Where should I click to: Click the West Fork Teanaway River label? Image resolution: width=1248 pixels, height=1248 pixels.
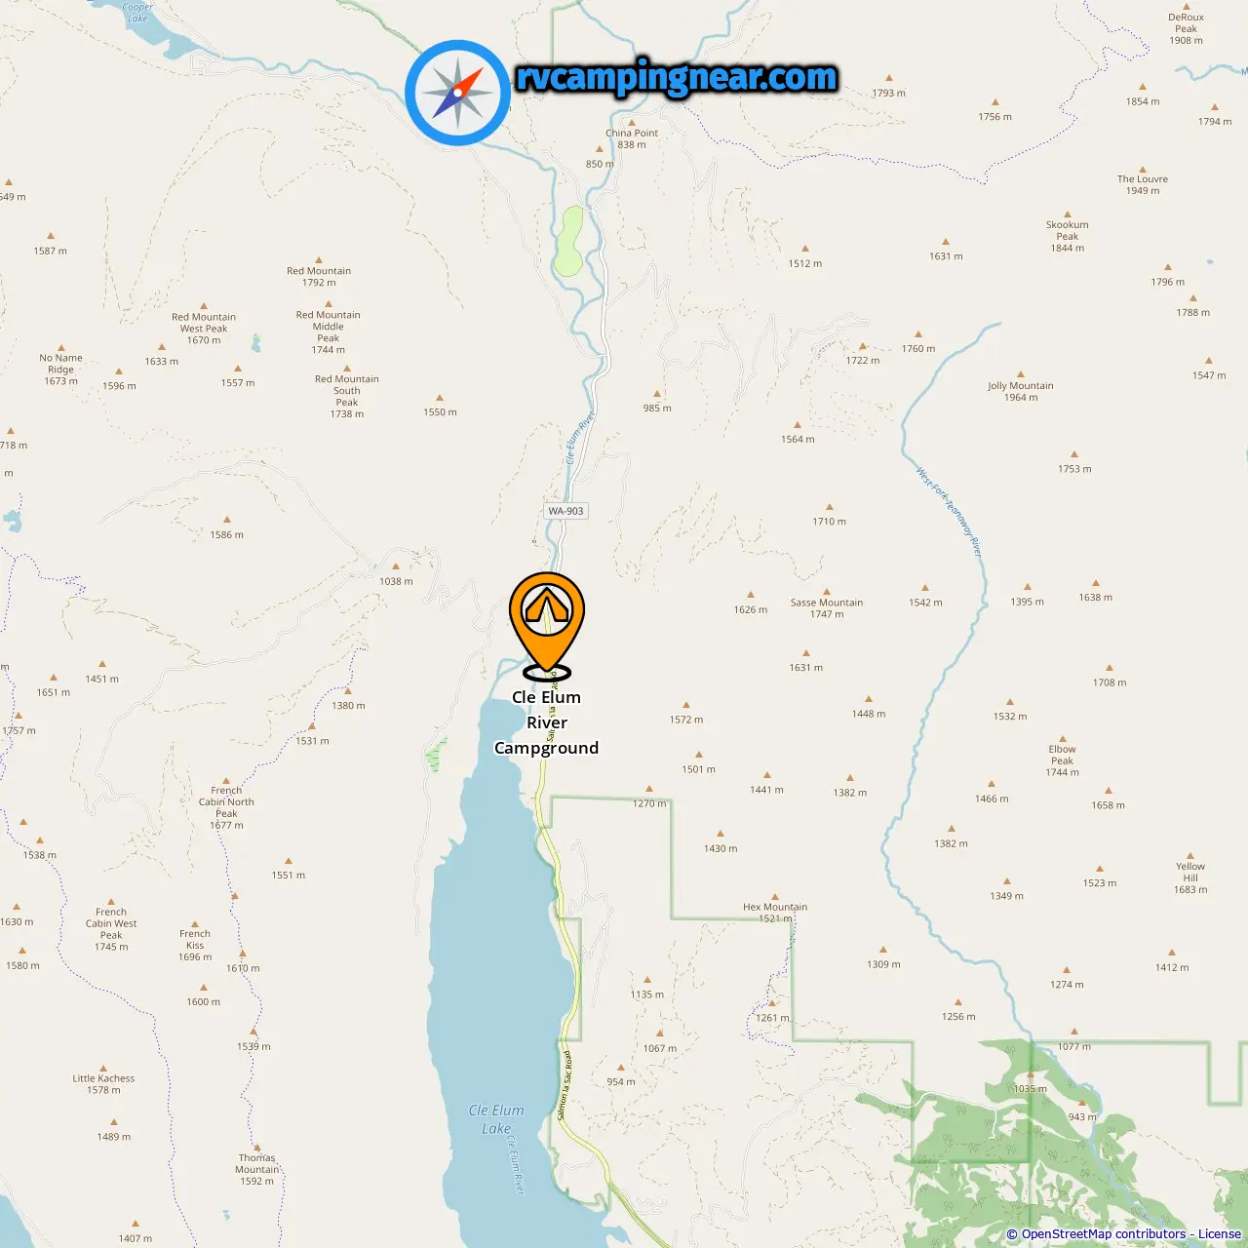(x=949, y=513)
